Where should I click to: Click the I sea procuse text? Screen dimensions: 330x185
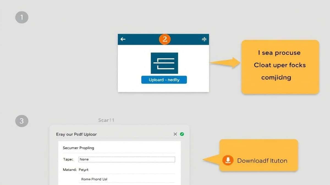279,53
